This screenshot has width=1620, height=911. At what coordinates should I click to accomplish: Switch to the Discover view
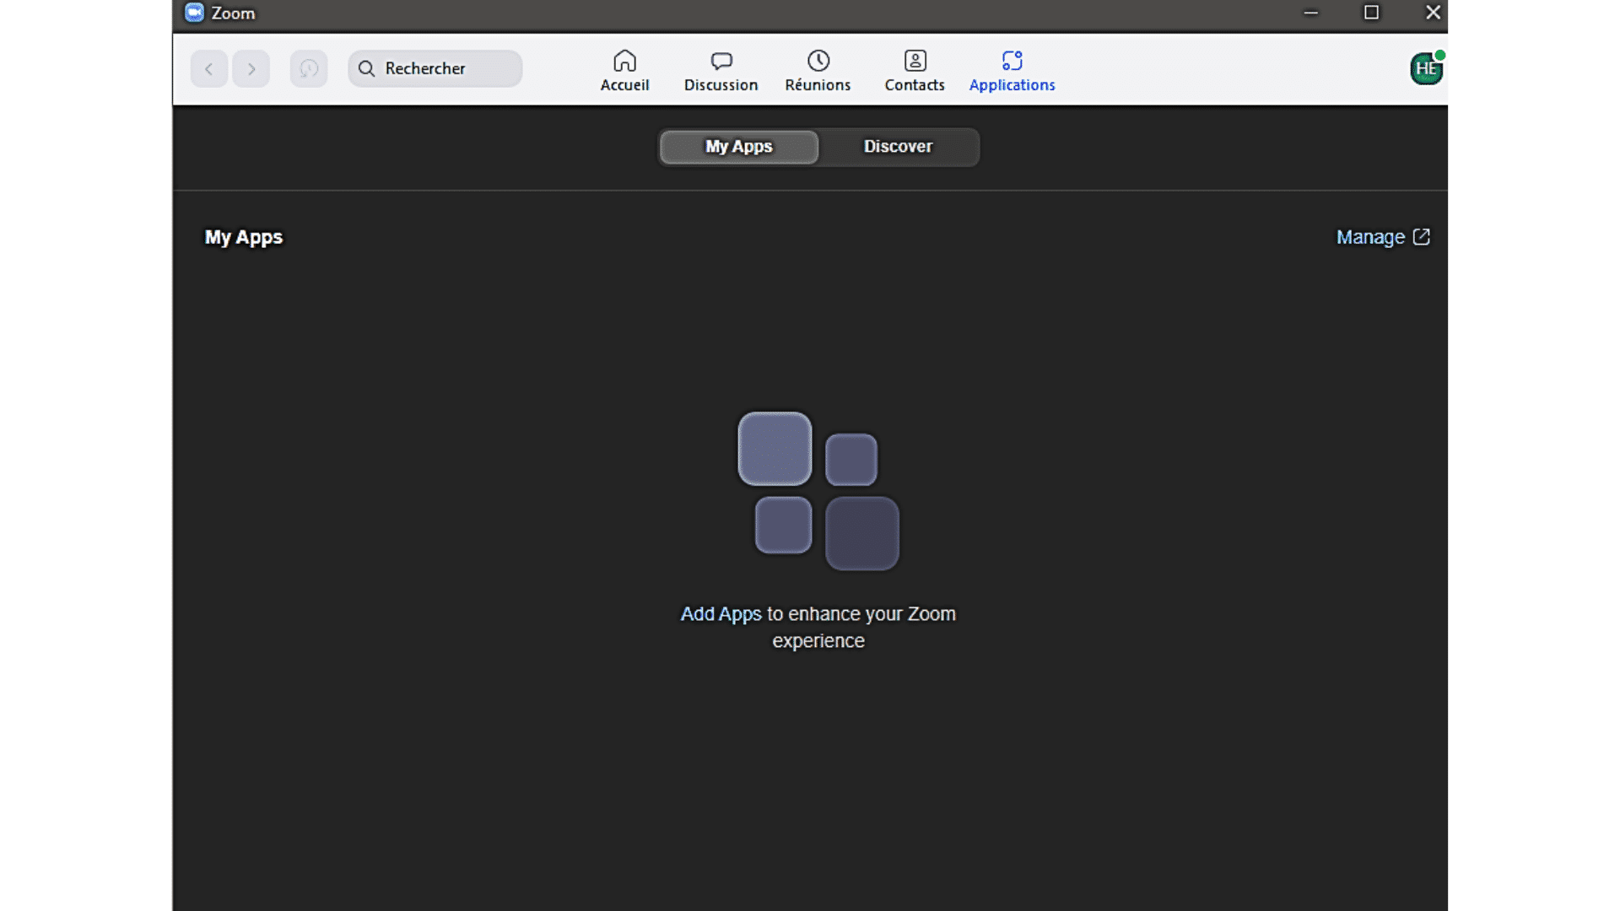click(898, 147)
